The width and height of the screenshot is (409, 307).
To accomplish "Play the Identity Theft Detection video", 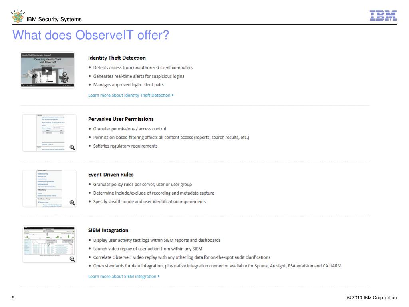I will click(47, 71).
